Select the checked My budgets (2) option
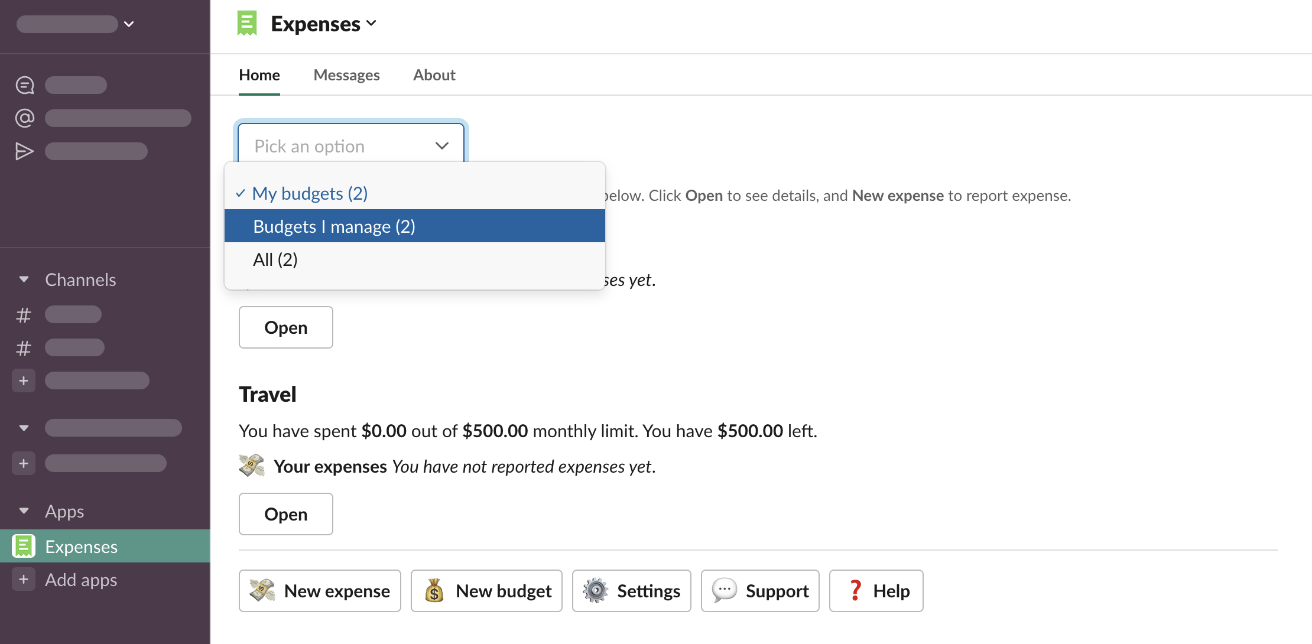Screen dimensions: 1312x644 point(310,193)
